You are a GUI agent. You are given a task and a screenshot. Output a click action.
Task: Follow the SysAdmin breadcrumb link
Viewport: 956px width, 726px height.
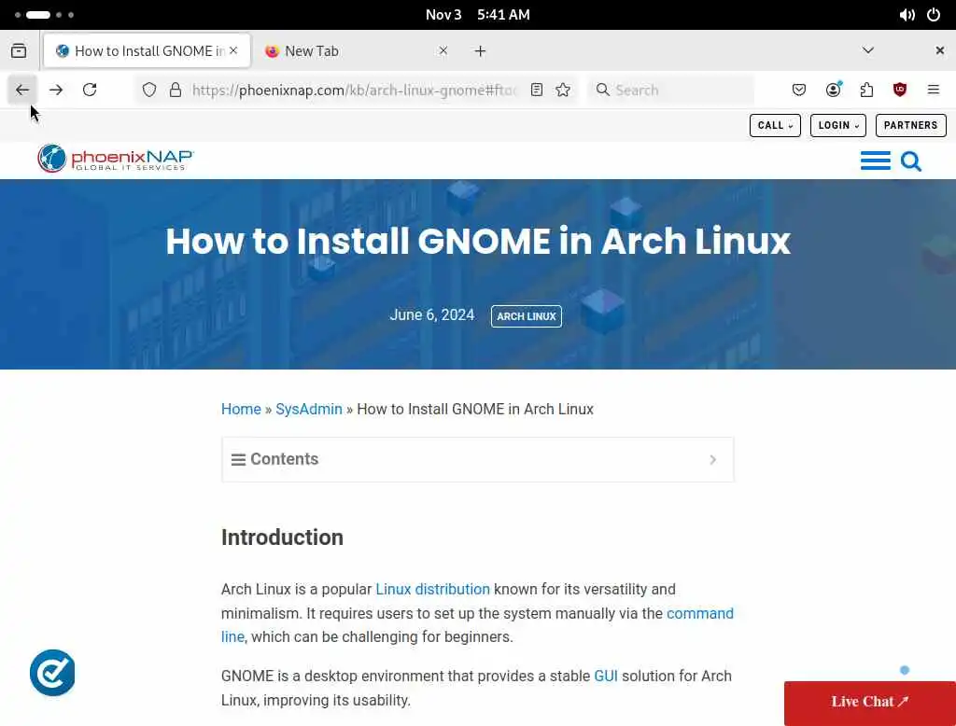coord(308,409)
